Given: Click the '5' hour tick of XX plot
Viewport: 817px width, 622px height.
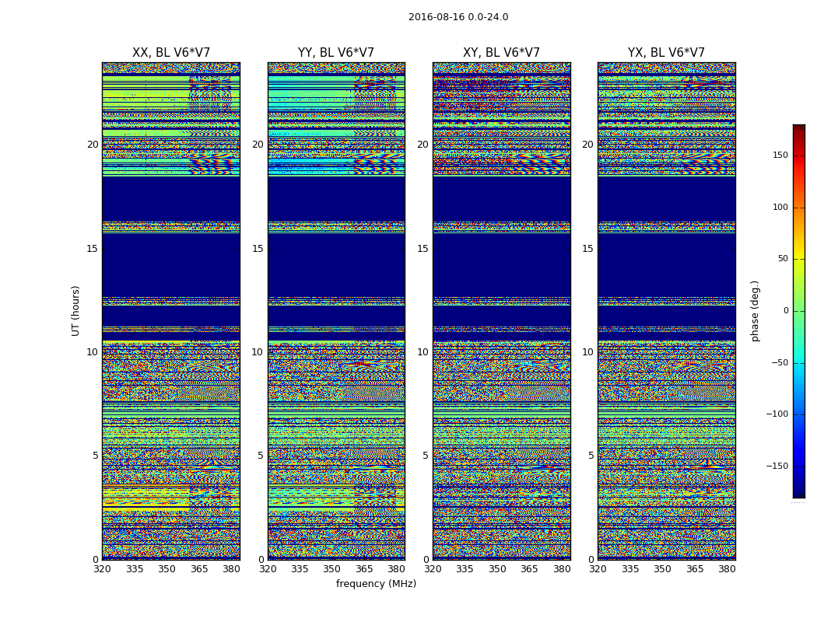Looking at the screenshot, I should coord(96,456).
